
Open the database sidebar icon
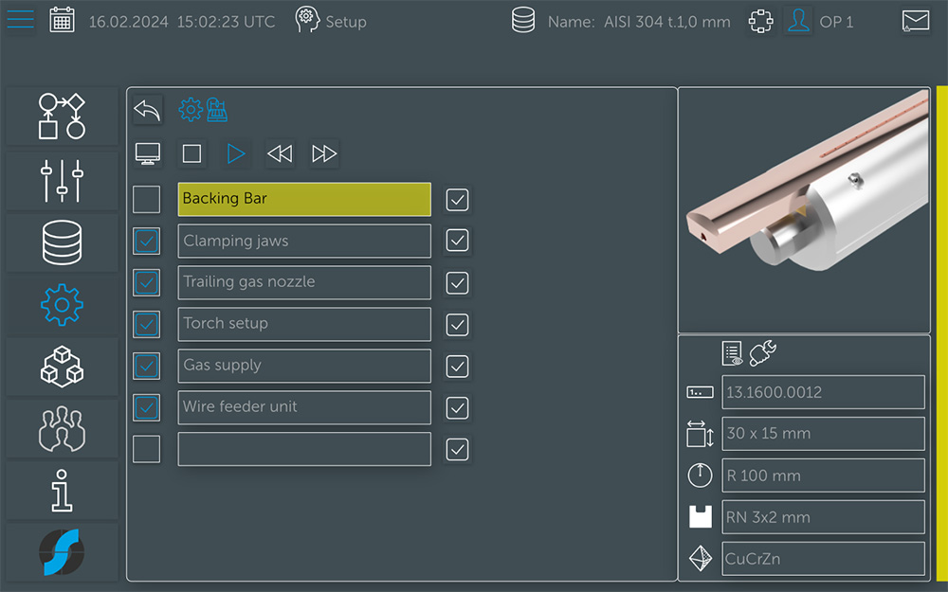62,242
